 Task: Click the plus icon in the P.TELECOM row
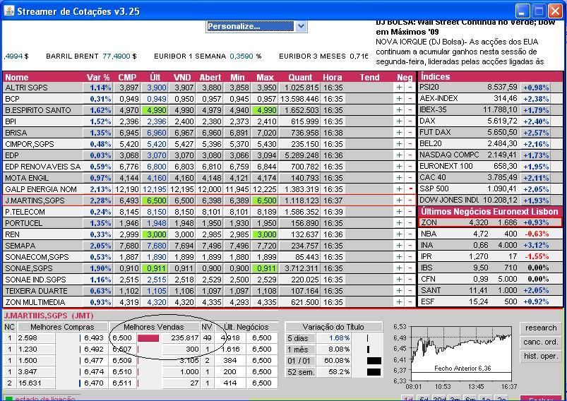tap(399, 212)
